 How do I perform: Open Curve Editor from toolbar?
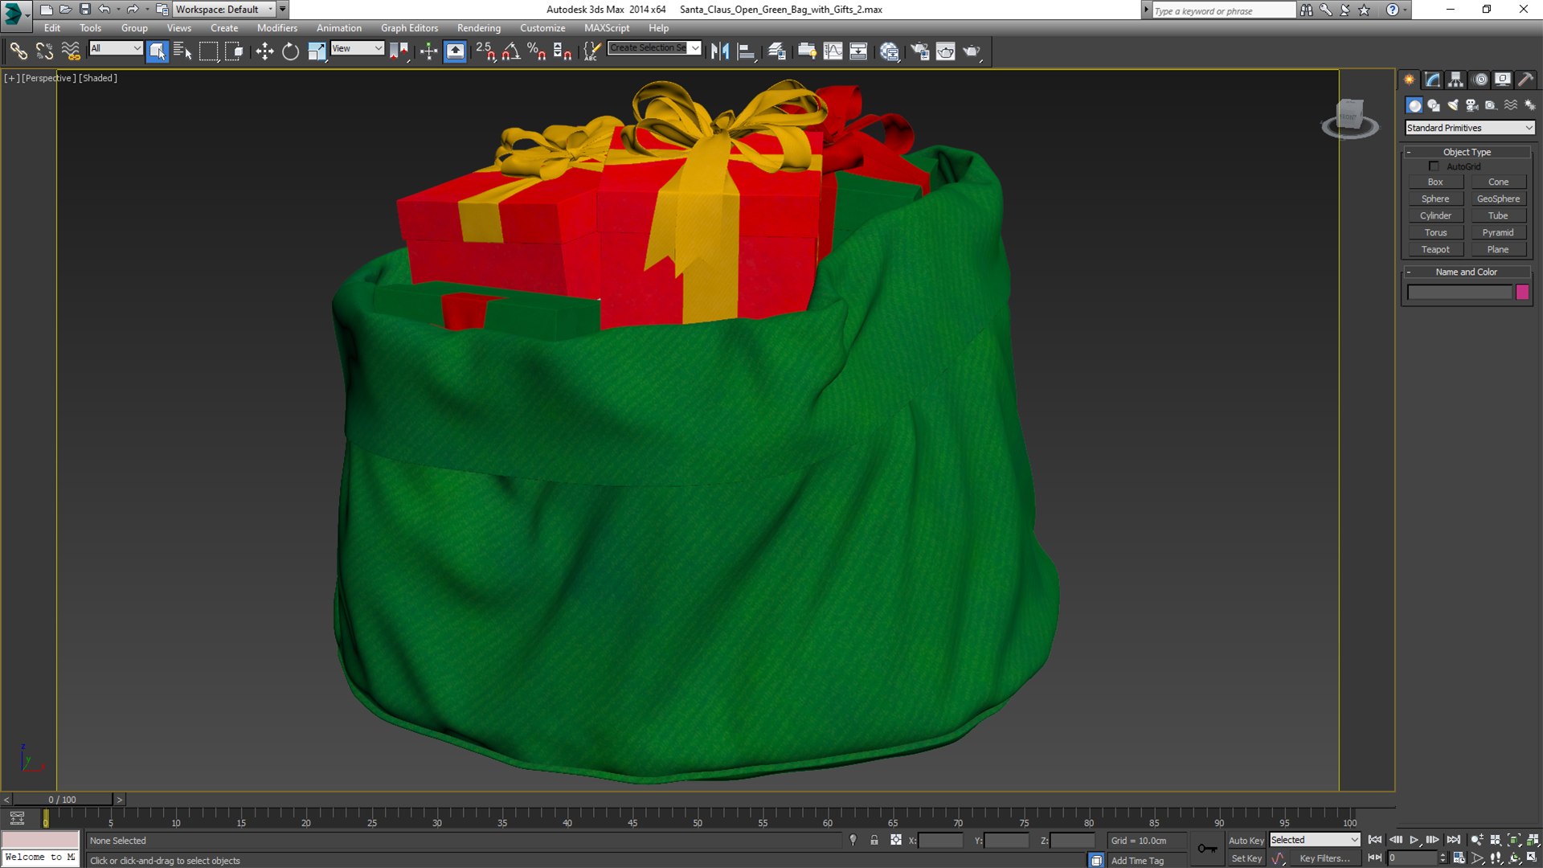(x=833, y=51)
